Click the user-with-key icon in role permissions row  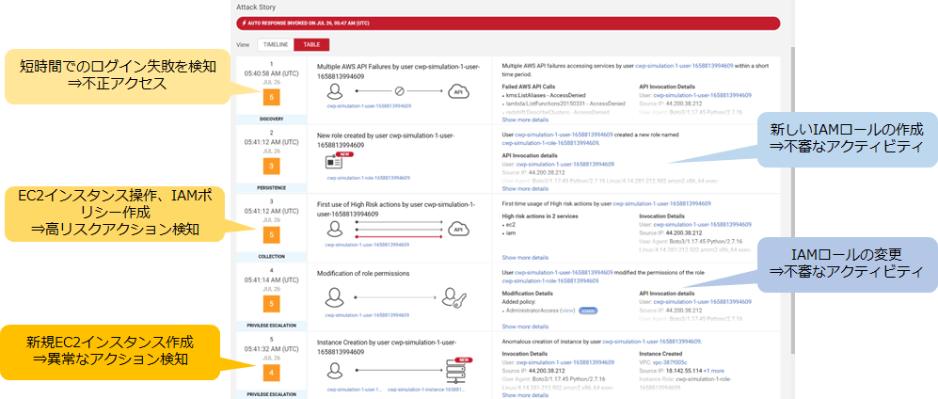point(454,297)
